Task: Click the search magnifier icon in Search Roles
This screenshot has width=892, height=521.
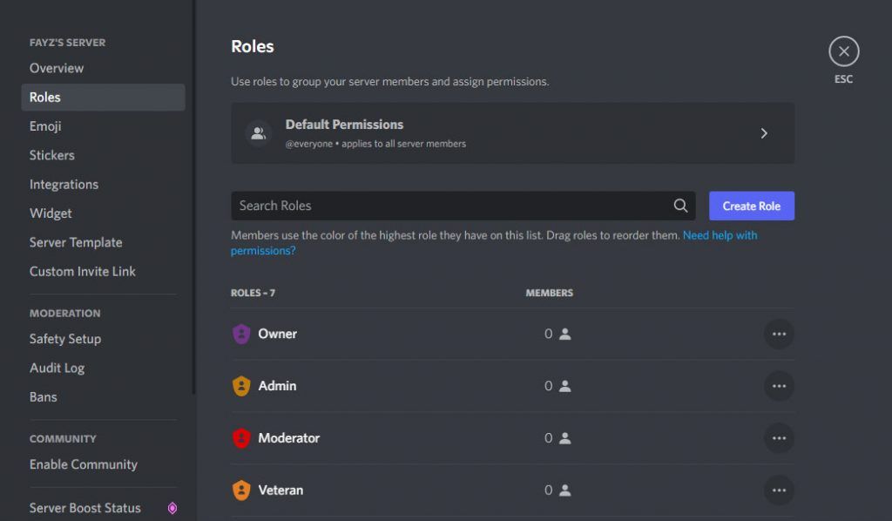Action: [680, 206]
